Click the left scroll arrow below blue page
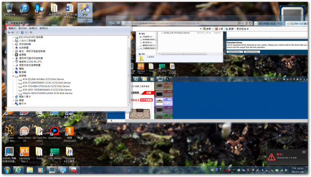The width and height of the screenshot is (311, 177). (x=111, y=121)
